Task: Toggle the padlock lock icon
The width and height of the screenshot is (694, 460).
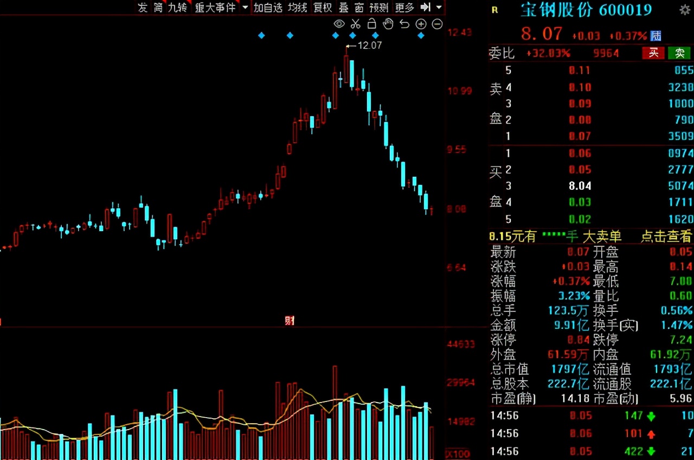Action: [371, 23]
